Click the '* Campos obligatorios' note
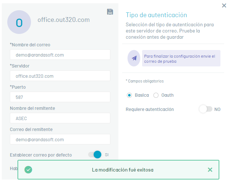The height and width of the screenshot is (181, 231). coord(145,81)
